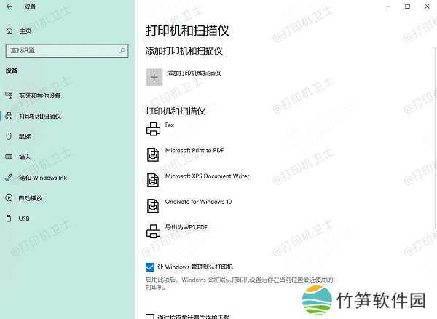437x319 pixels.
Task: Go to the 主页 home icon
Action: click(9, 31)
